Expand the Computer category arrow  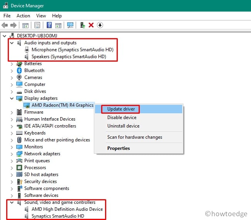[x=12, y=85]
